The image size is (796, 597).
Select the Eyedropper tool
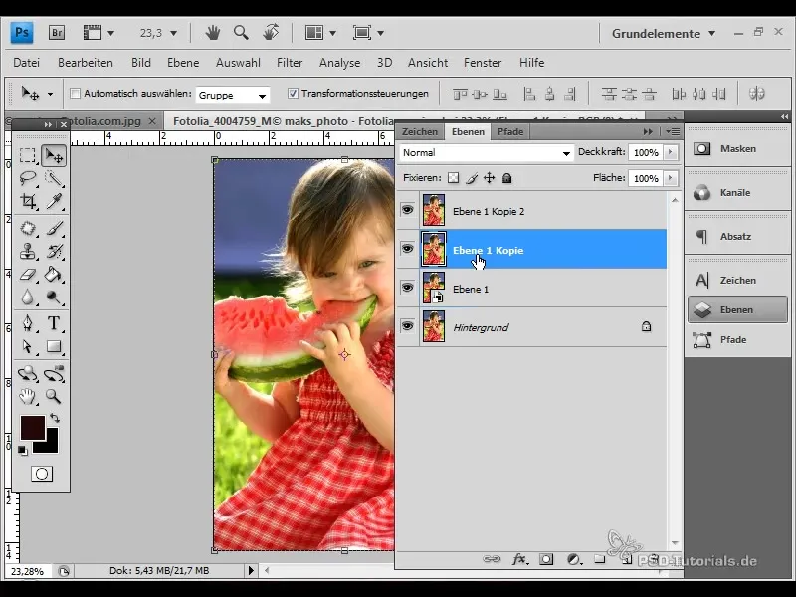pyautogui.click(x=54, y=202)
